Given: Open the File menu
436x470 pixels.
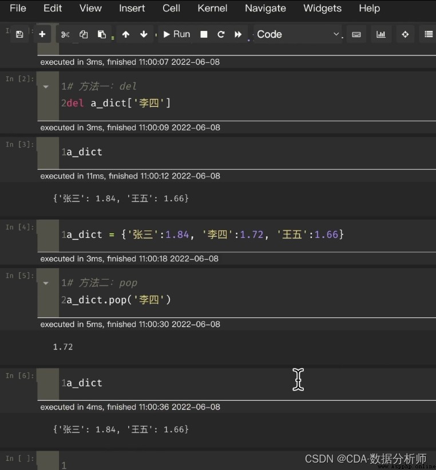Looking at the screenshot, I should pos(18,9).
